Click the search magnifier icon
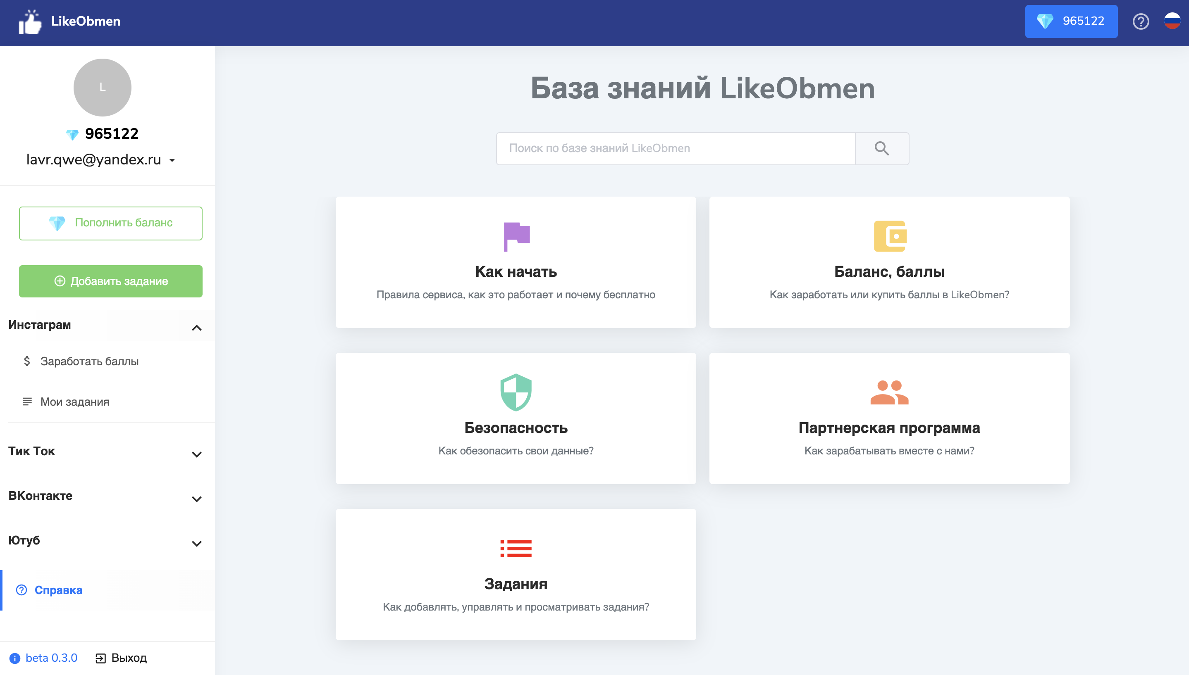Image resolution: width=1189 pixels, height=675 pixels. point(881,148)
